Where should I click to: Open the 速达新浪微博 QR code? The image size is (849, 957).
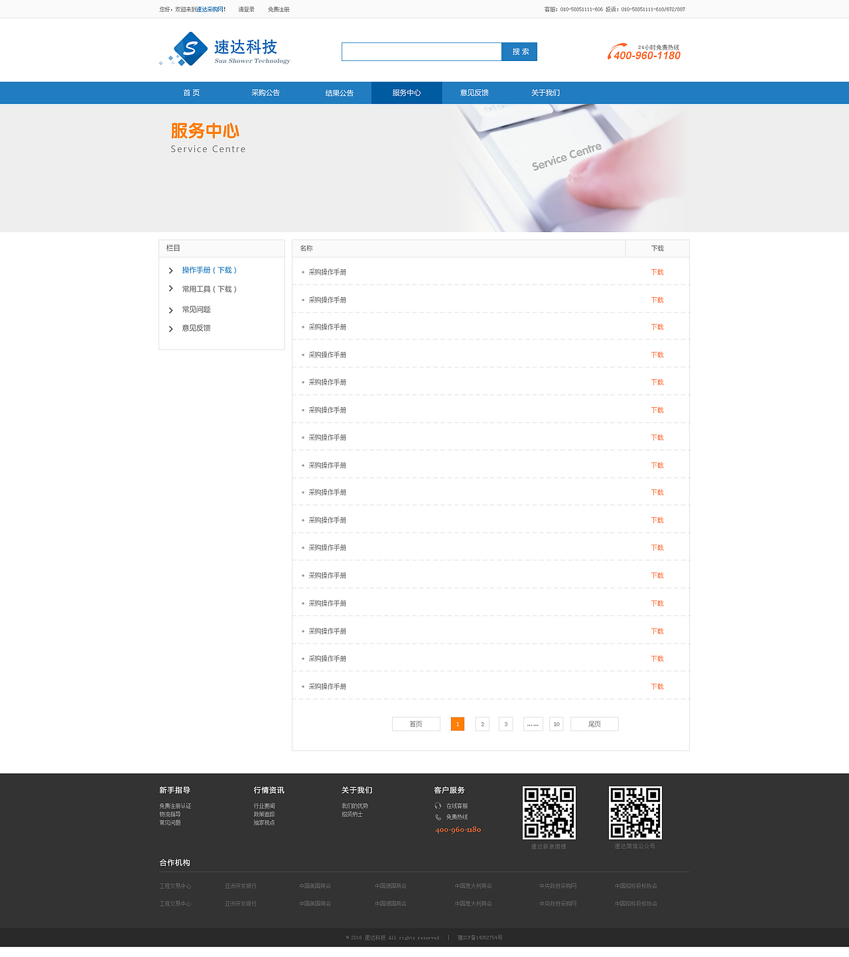point(549,812)
